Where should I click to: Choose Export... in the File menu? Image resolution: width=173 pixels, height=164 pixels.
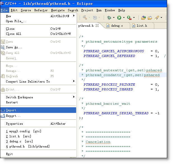point(13,116)
